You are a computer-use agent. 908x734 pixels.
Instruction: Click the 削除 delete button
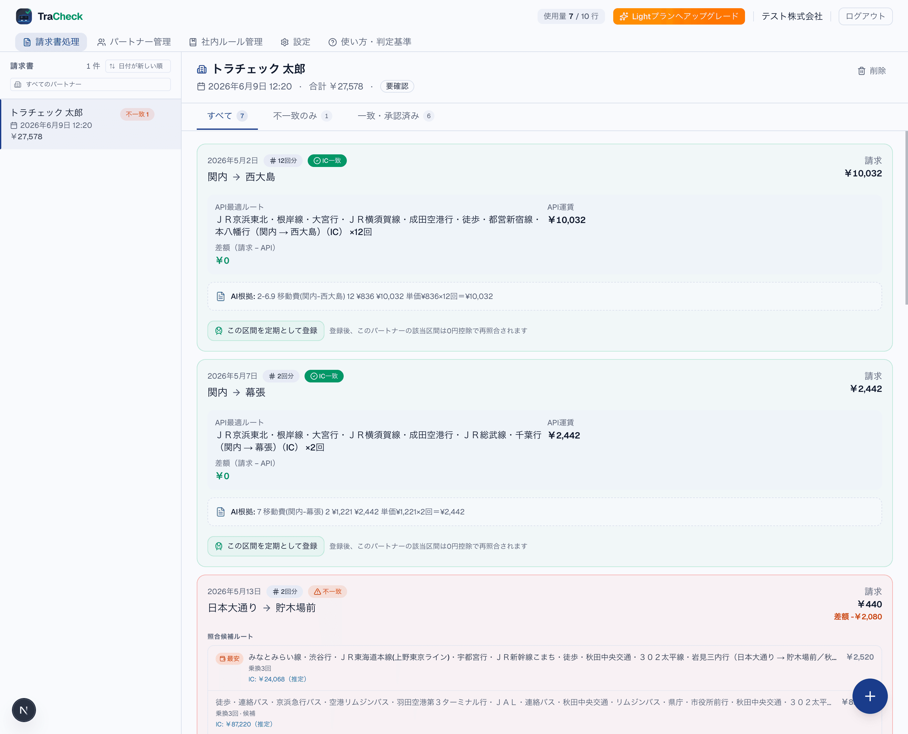click(x=872, y=71)
